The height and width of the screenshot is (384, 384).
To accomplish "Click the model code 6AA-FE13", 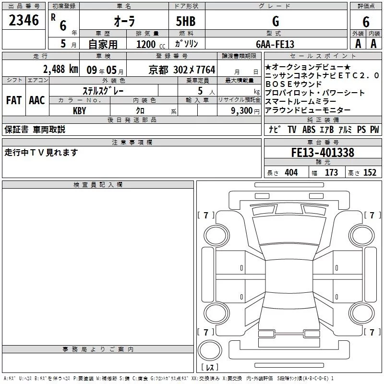I will [275, 44].
